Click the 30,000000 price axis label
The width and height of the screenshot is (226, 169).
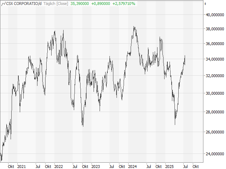coord(215,93)
